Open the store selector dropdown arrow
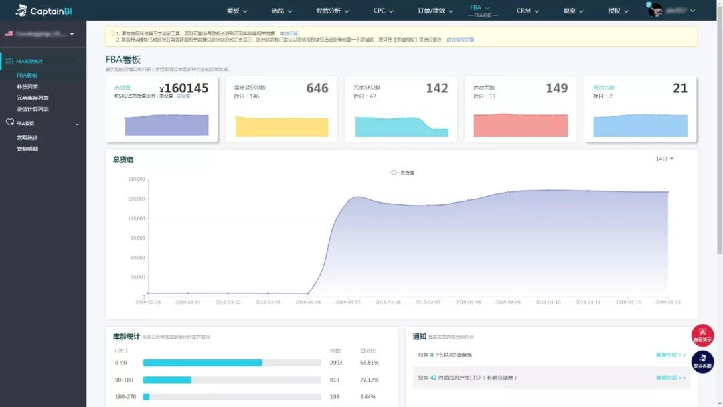This screenshot has height=407, width=723. [72, 34]
